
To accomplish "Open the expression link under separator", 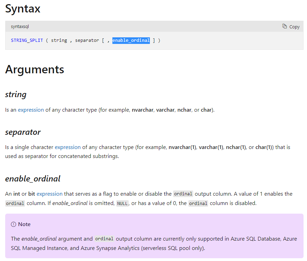I will click(68, 147).
